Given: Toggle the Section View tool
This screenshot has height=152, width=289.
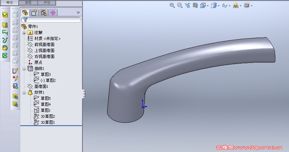Looking at the screenshot, I should click(x=195, y=5).
